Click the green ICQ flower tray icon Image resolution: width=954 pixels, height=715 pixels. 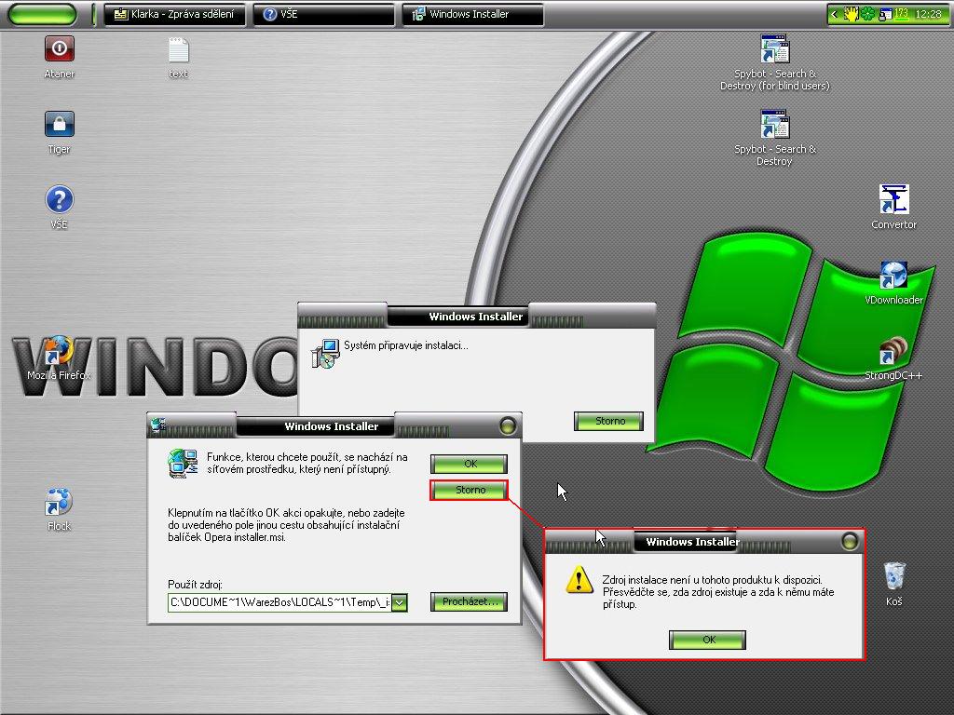point(867,14)
